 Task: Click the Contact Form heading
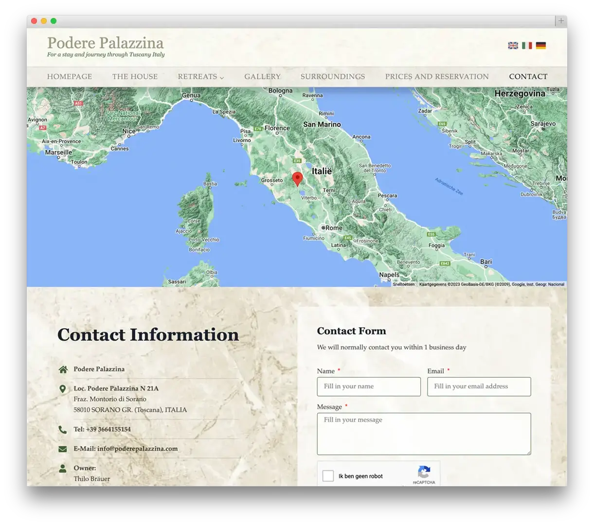point(351,331)
